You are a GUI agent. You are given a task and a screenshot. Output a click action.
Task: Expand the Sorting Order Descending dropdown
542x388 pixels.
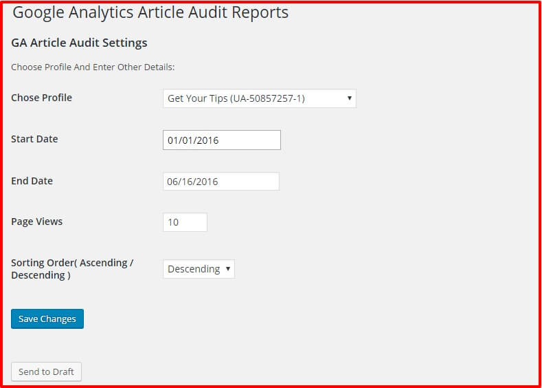pyautogui.click(x=199, y=269)
